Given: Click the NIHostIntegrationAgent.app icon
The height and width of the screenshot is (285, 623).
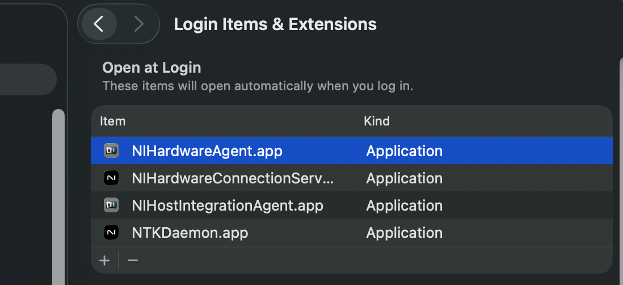Looking at the screenshot, I should pos(111,205).
